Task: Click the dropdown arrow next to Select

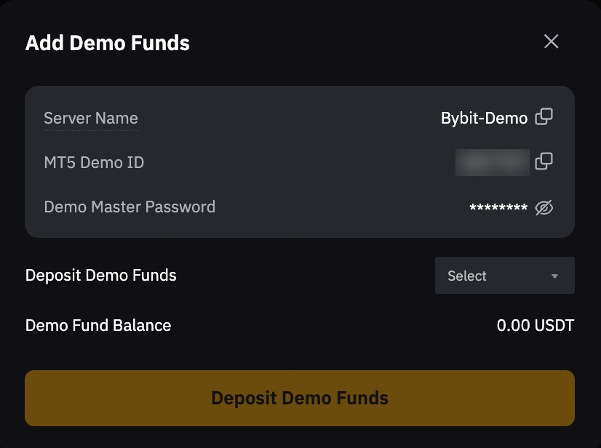Action: 553,275
